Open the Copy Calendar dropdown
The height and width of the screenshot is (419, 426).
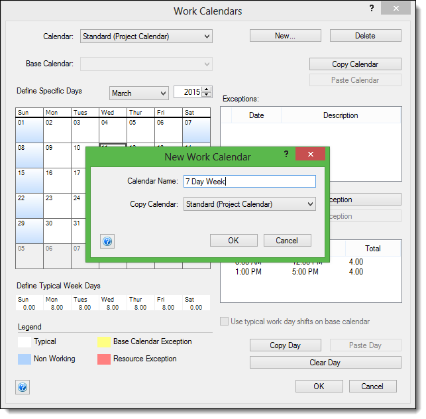pyautogui.click(x=249, y=204)
